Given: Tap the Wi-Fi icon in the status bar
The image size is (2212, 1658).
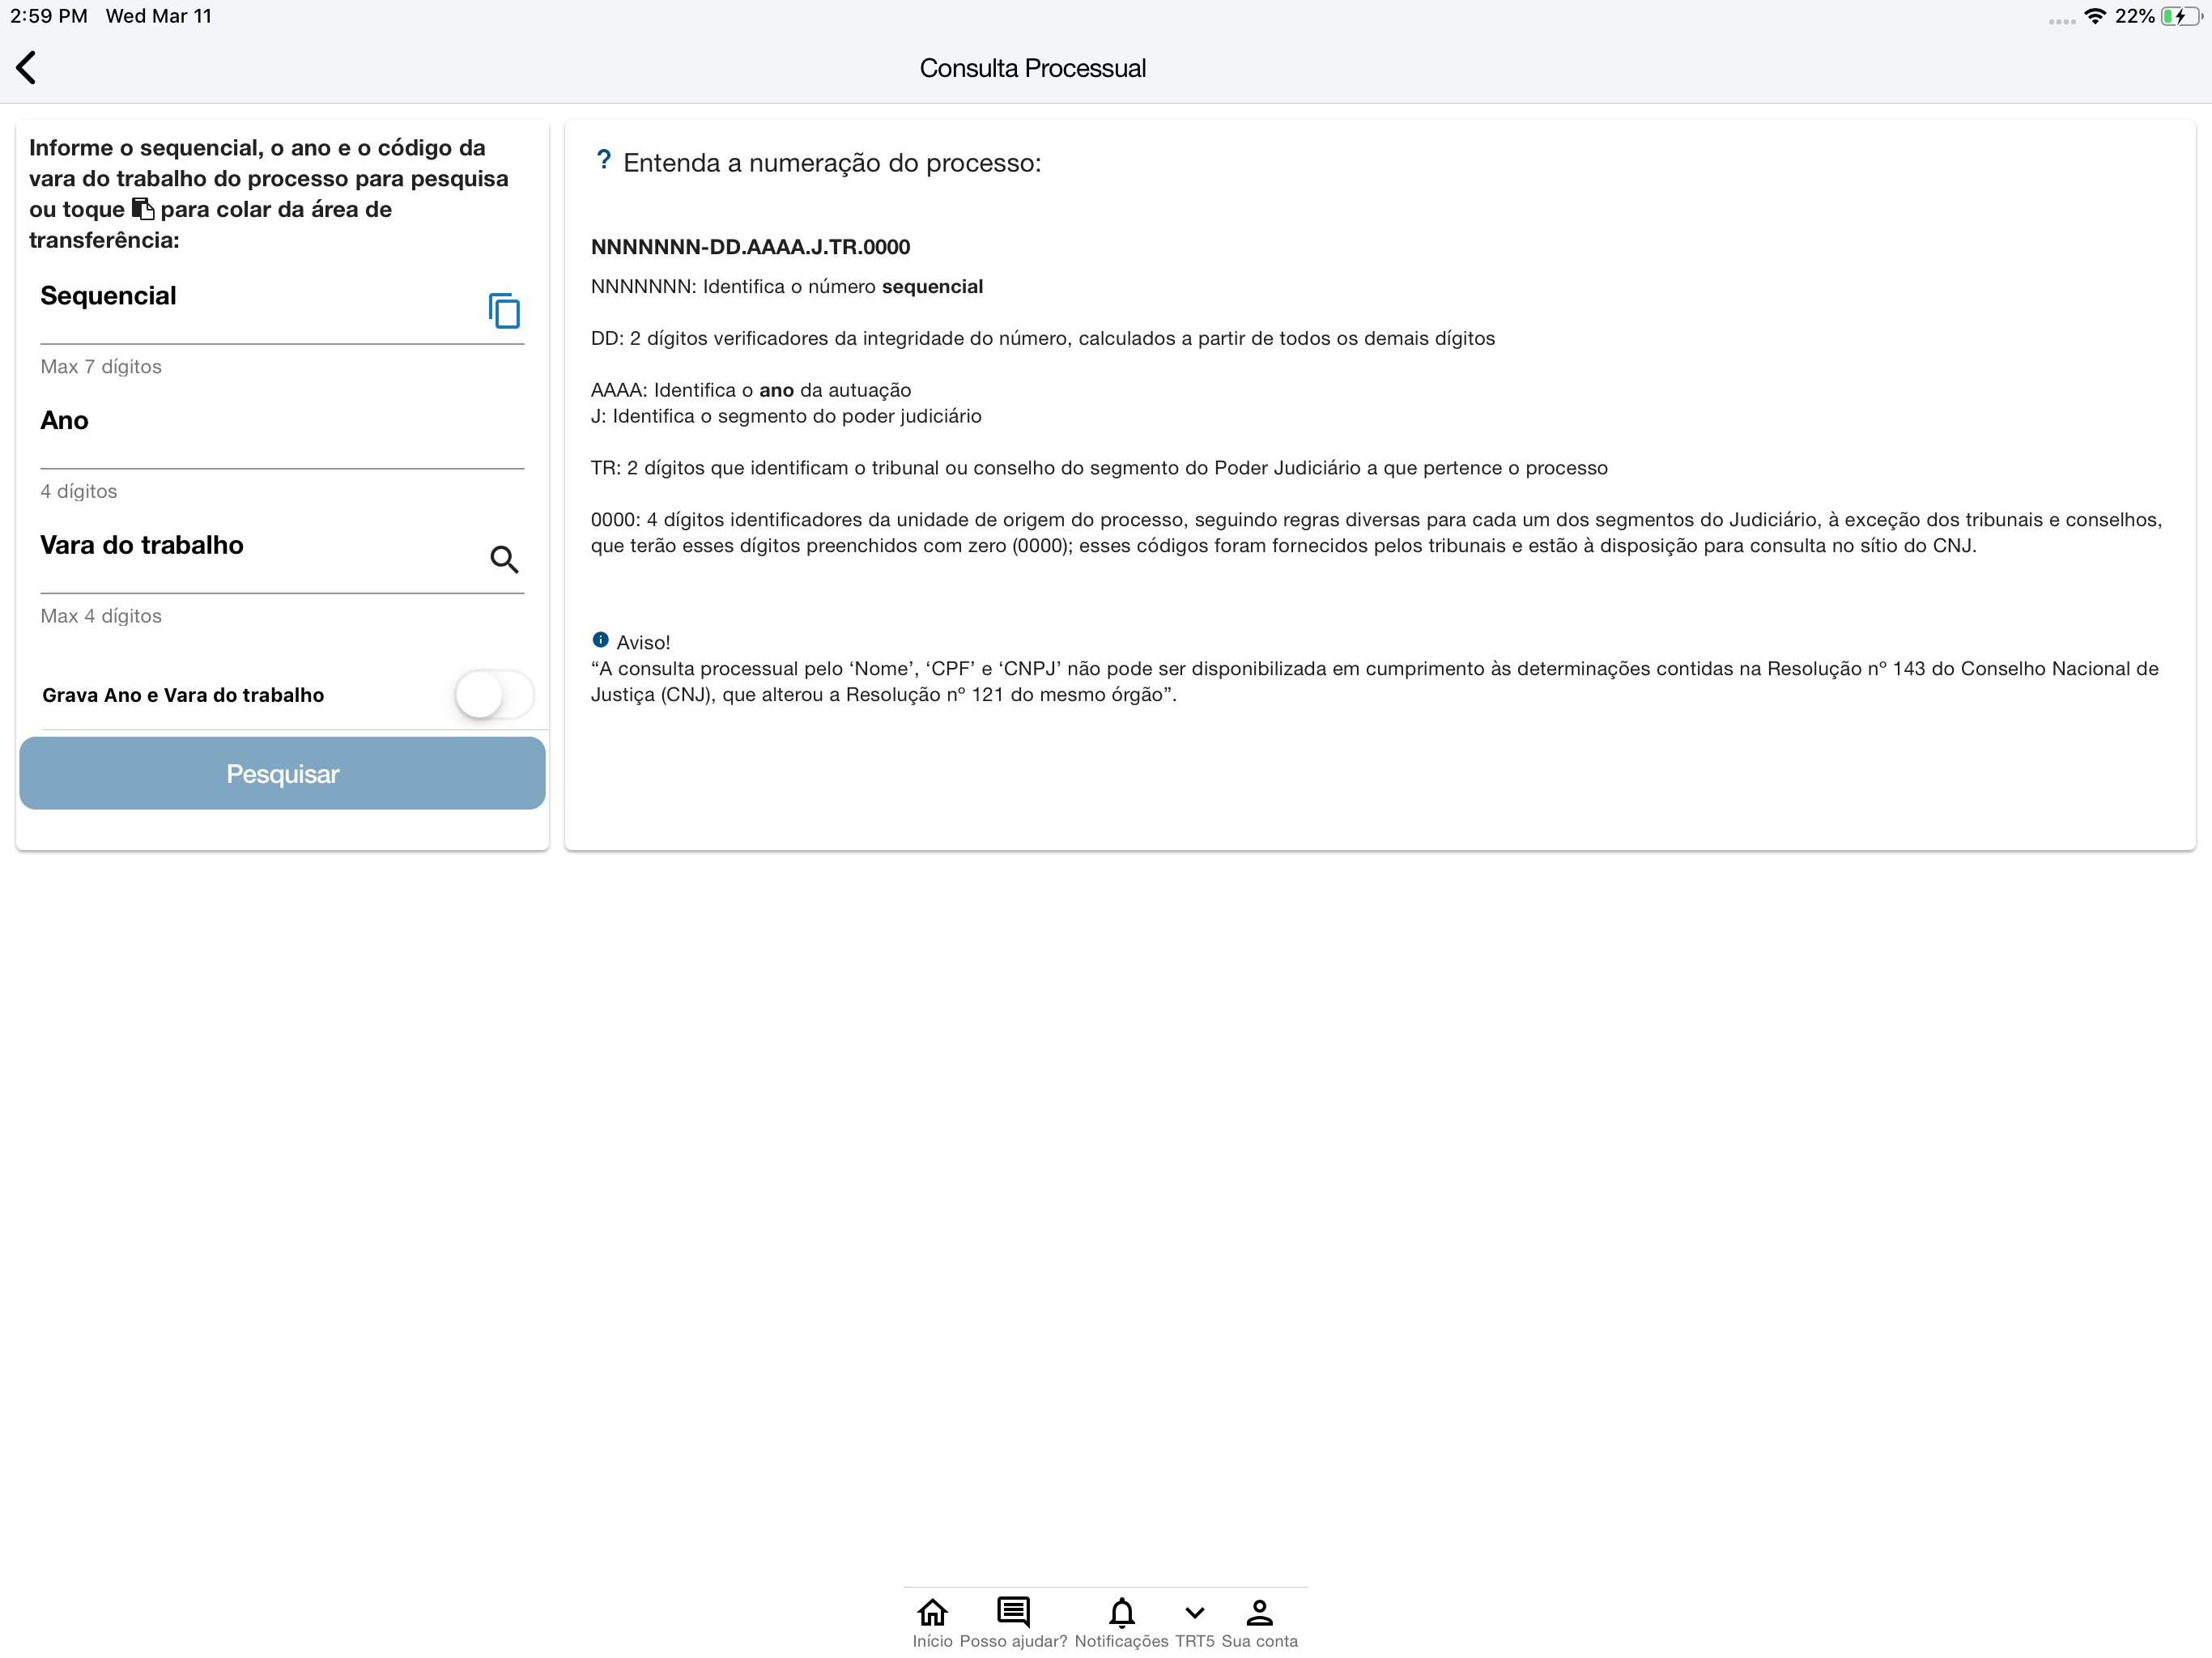Looking at the screenshot, I should point(2094,16).
